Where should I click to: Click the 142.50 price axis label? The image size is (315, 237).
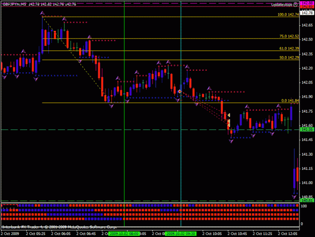click(x=307, y=39)
